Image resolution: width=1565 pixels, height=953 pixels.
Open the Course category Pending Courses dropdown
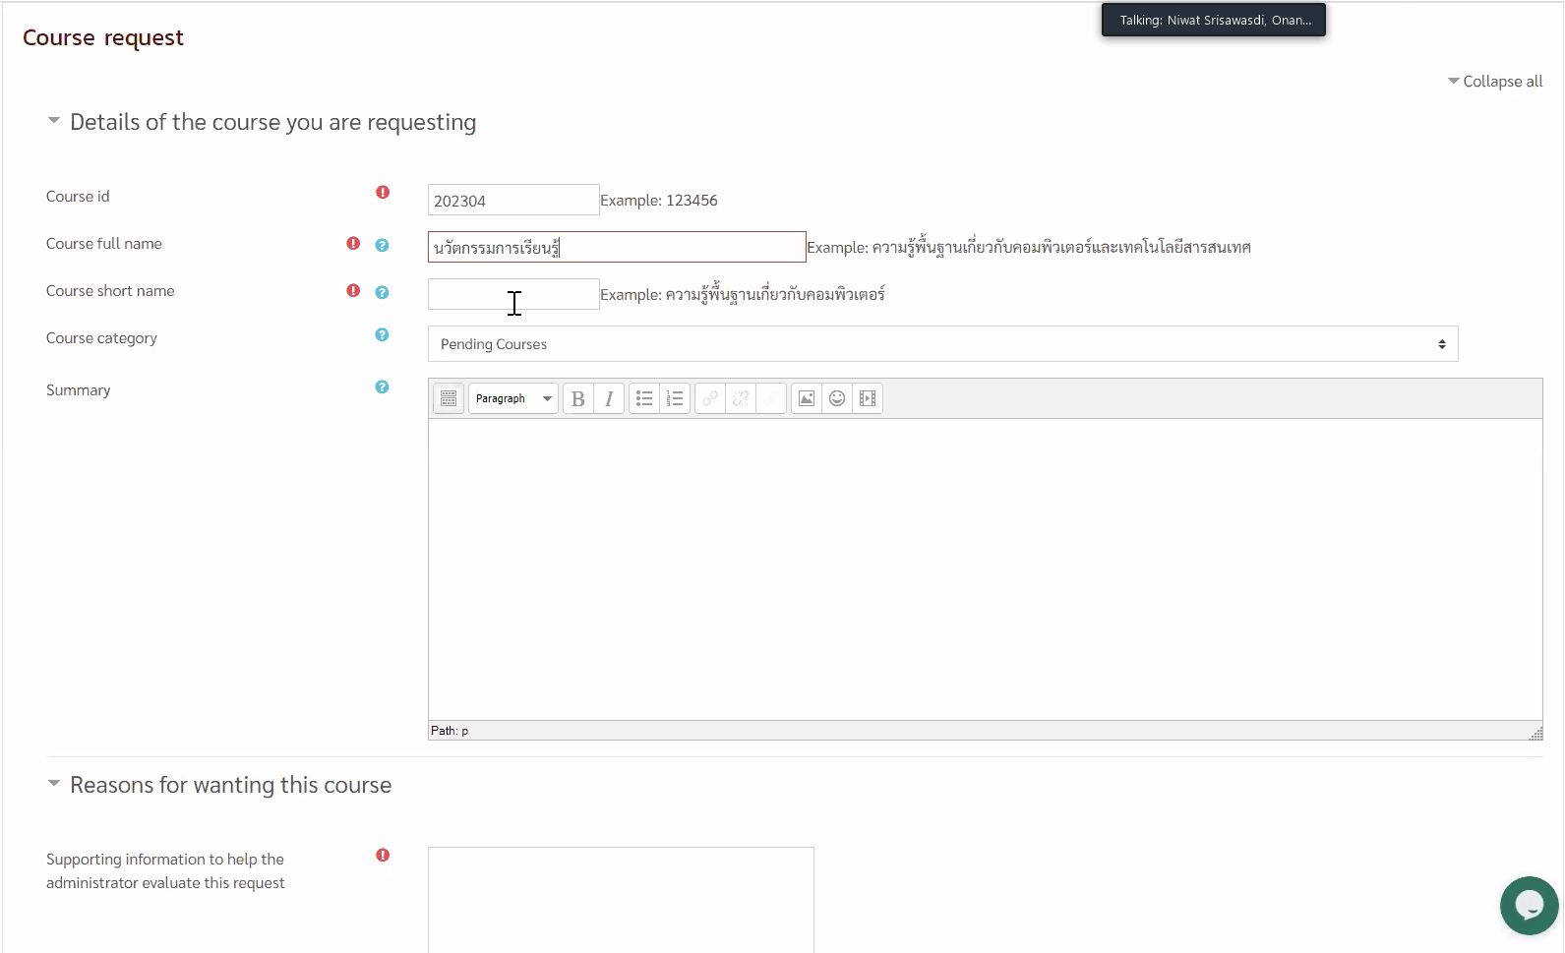point(943,344)
